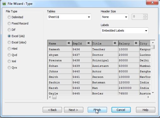Remove the Name column with its X
The image size is (160, 118).
coord(69,43)
